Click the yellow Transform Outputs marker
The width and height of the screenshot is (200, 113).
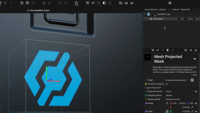(x=146, y=84)
